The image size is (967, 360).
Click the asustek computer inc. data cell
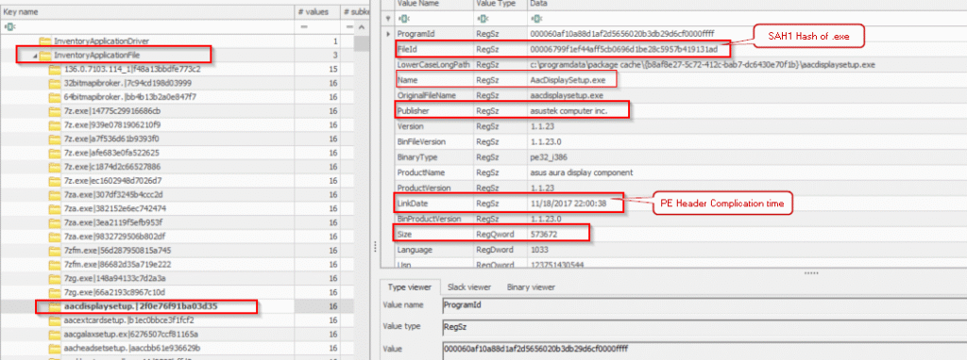[746, 111]
